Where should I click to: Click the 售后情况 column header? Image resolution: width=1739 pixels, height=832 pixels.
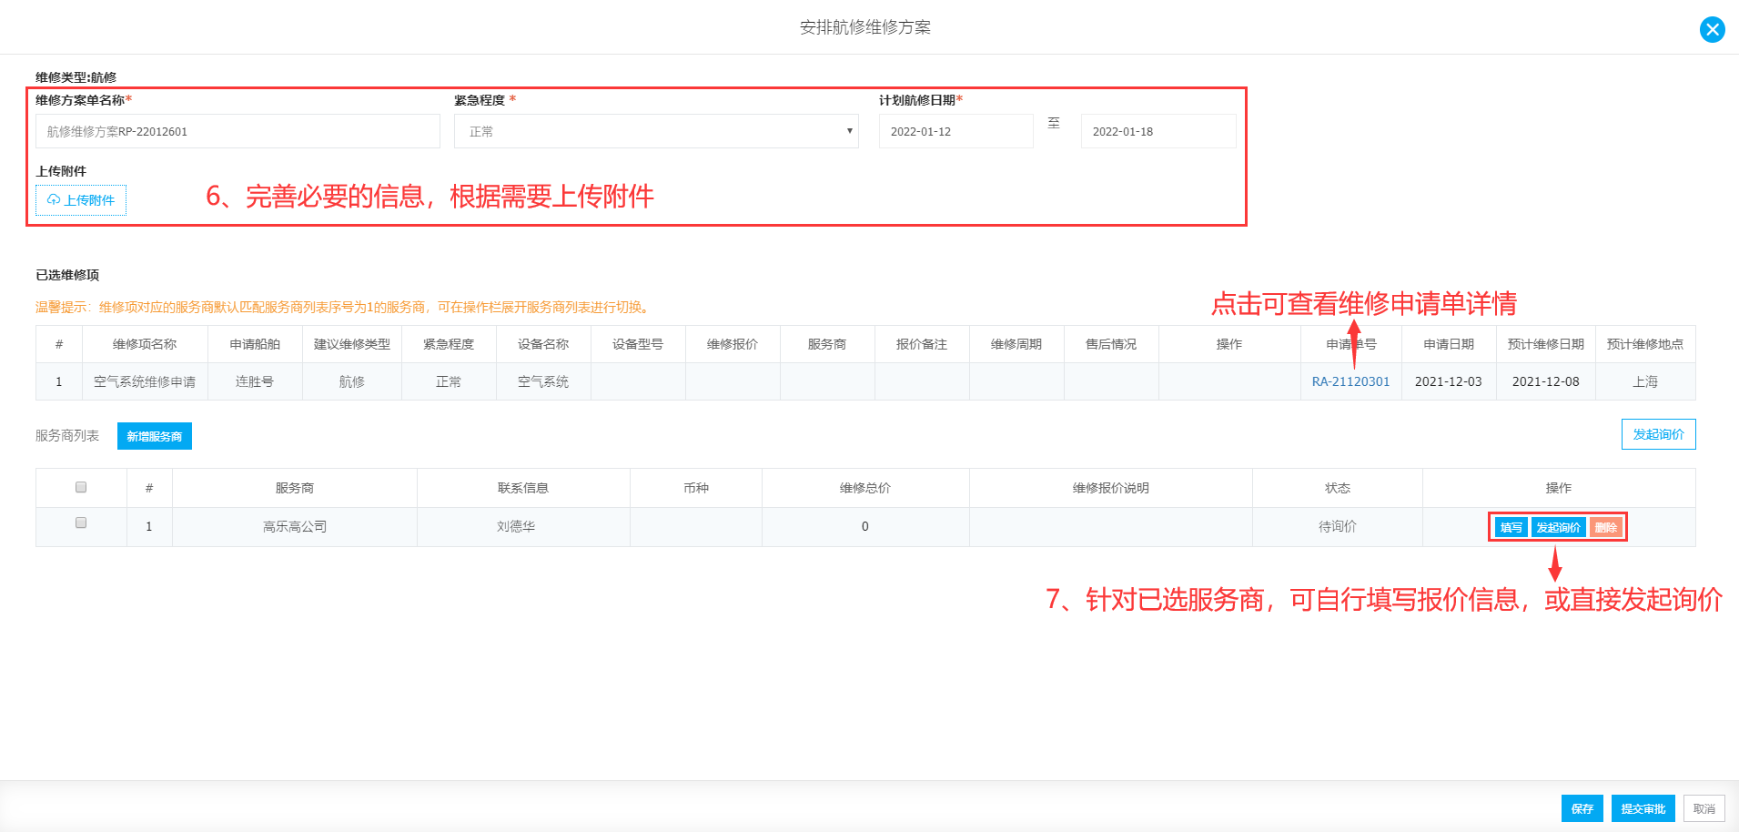(1111, 344)
